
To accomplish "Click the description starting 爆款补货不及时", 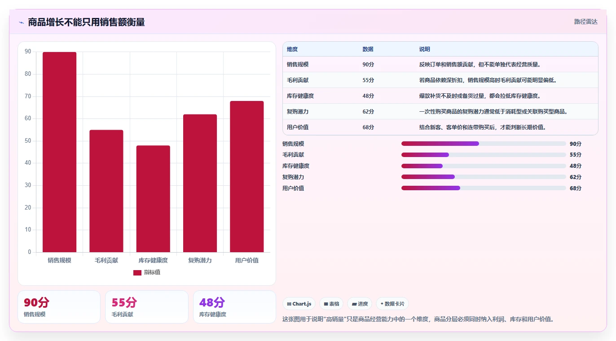I will (x=480, y=96).
